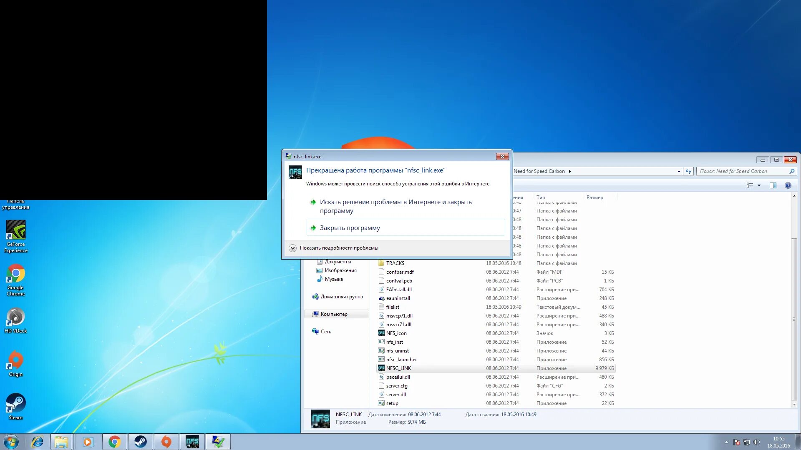Select filelist text document
This screenshot has height=450, width=801.
tap(496, 307)
